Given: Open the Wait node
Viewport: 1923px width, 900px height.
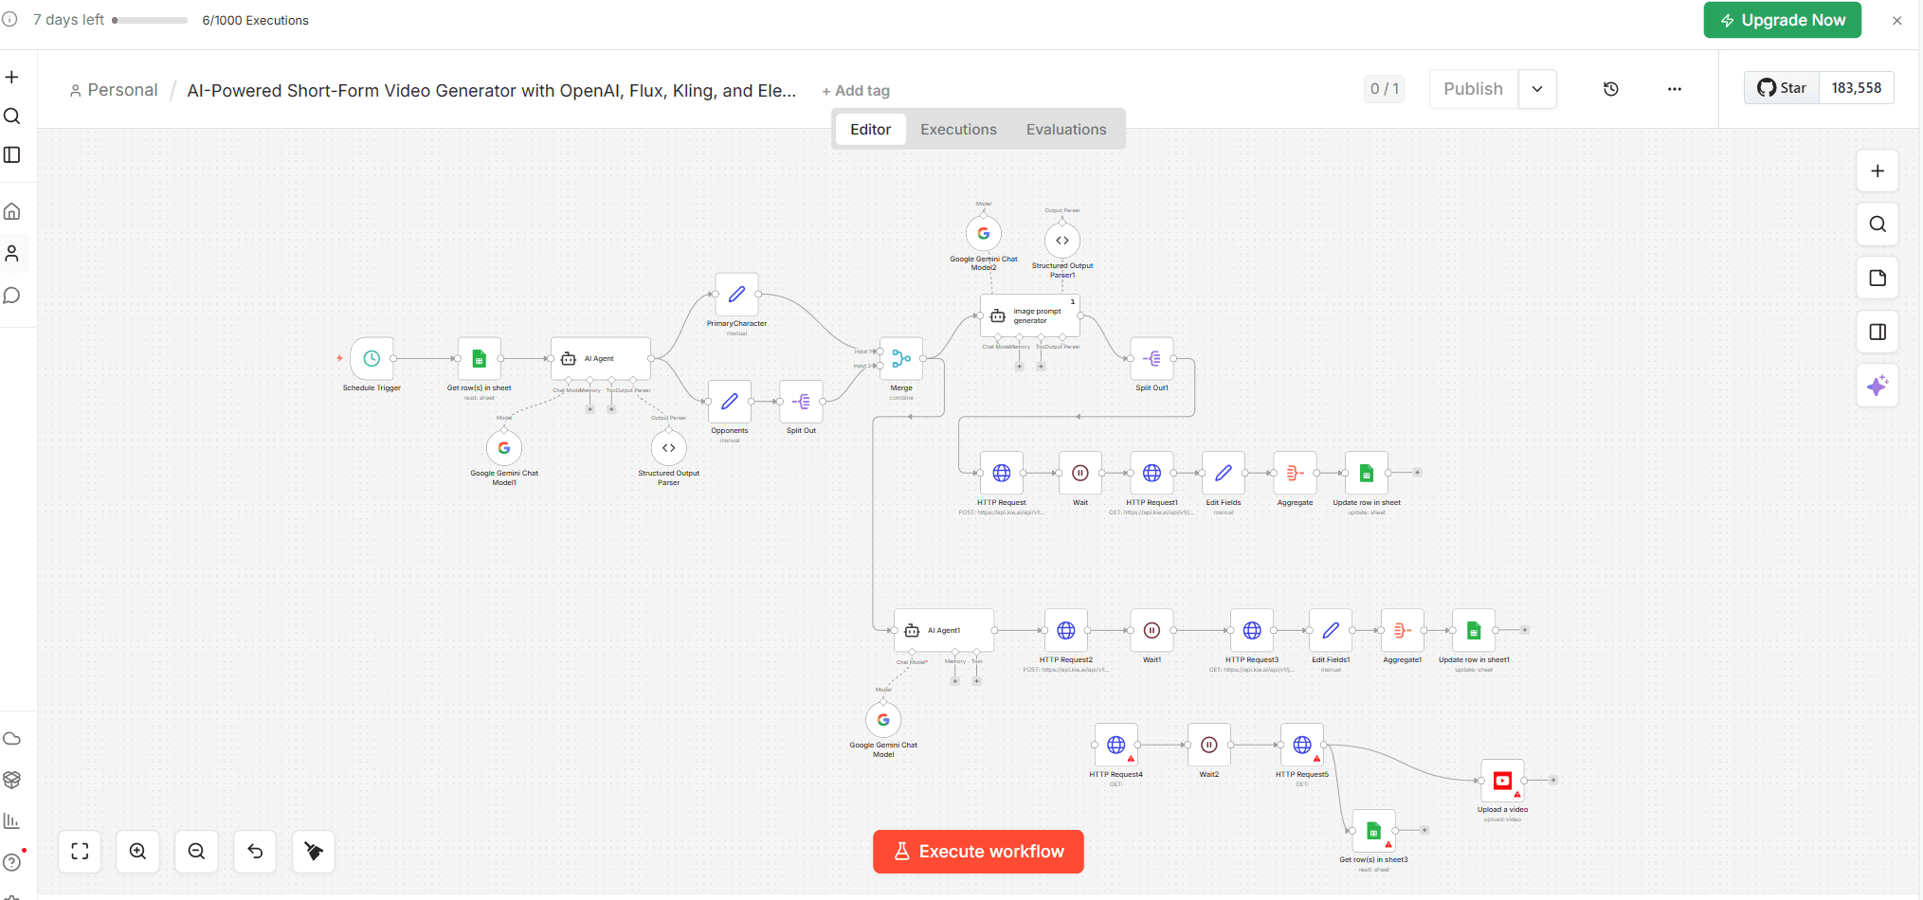Looking at the screenshot, I should (x=1079, y=473).
